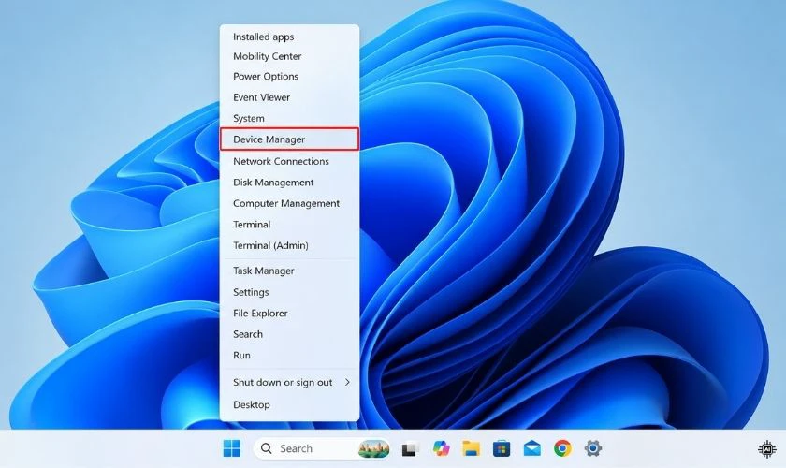
Task: Choose Search in the context menu
Action: point(289,334)
